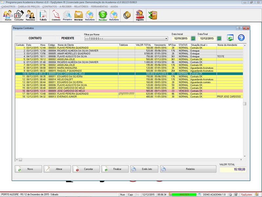262x197 pixels.
Task: Click the Consultar toolbar icon
Action: coord(19,15)
